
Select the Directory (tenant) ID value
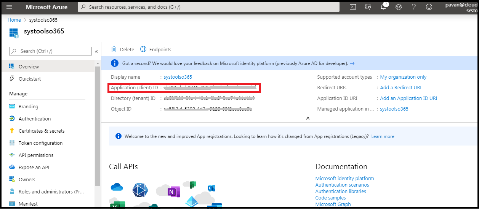[209, 98]
